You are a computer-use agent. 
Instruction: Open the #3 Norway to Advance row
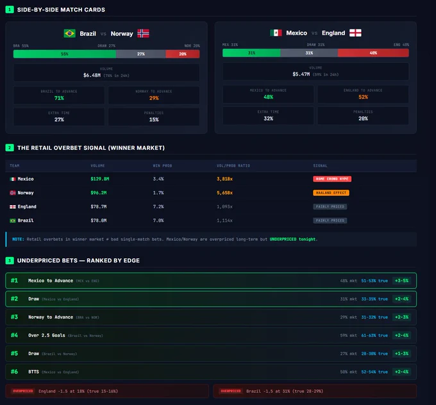211,317
